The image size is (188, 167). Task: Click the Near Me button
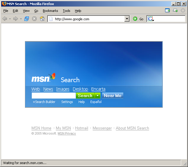click(x=113, y=96)
